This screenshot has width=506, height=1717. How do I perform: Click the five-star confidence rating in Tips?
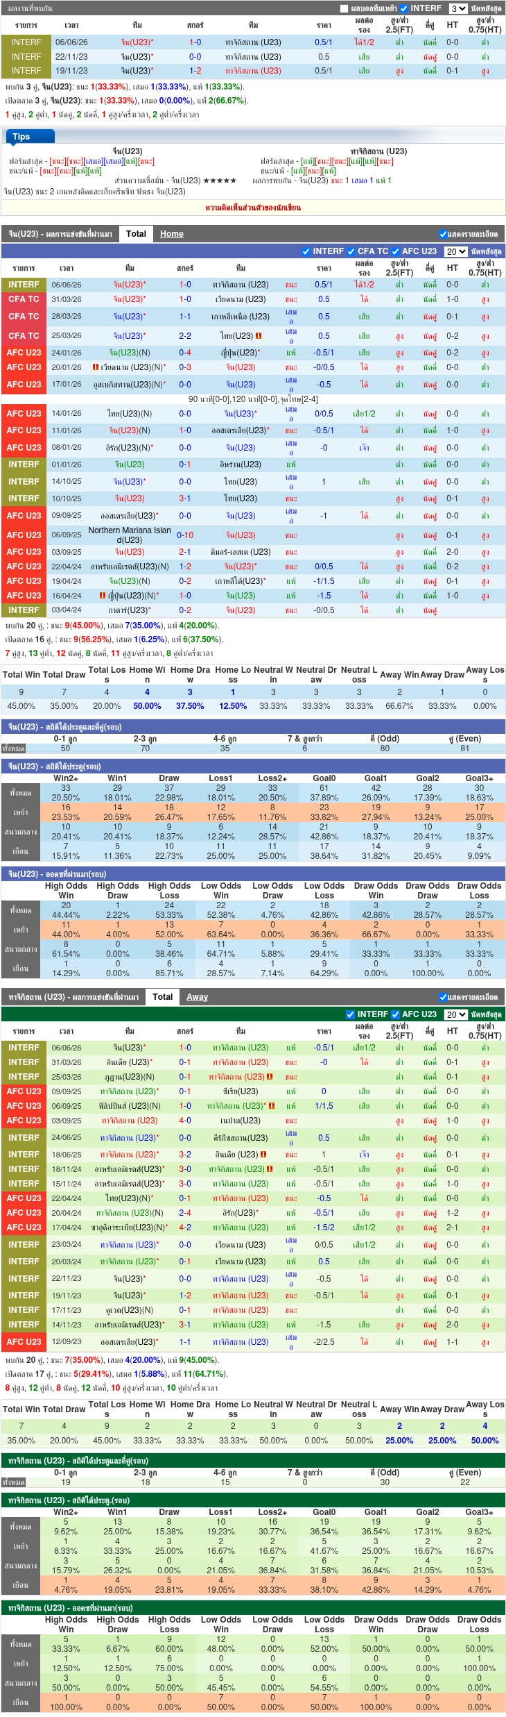tap(220, 181)
